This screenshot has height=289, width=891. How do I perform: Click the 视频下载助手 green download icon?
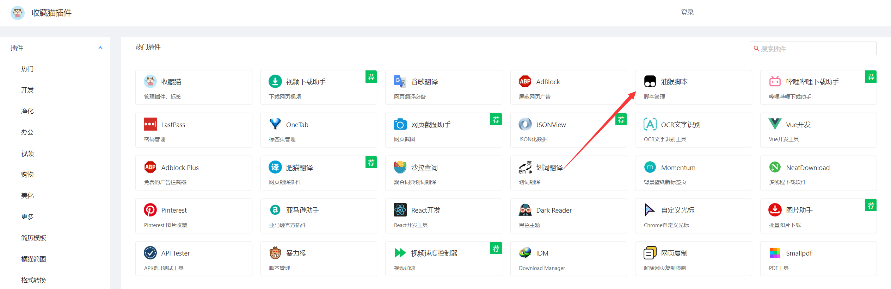point(275,81)
